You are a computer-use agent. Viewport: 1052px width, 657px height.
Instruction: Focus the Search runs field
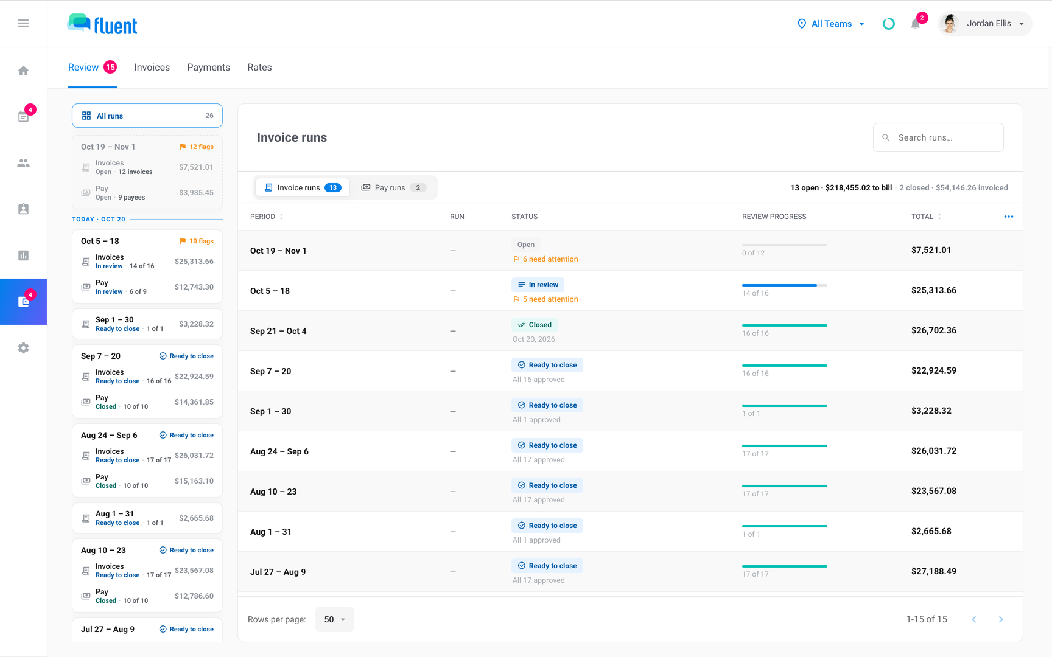tap(938, 137)
